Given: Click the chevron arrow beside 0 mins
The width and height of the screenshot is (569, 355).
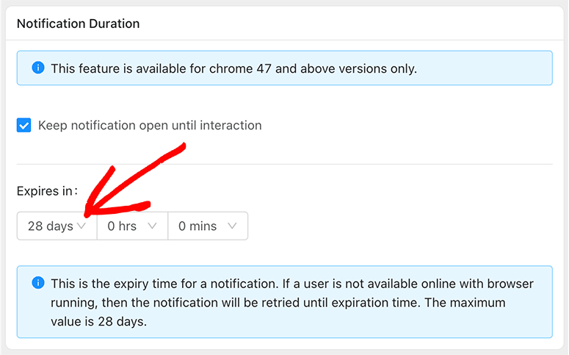Looking at the screenshot, I should 232,226.
